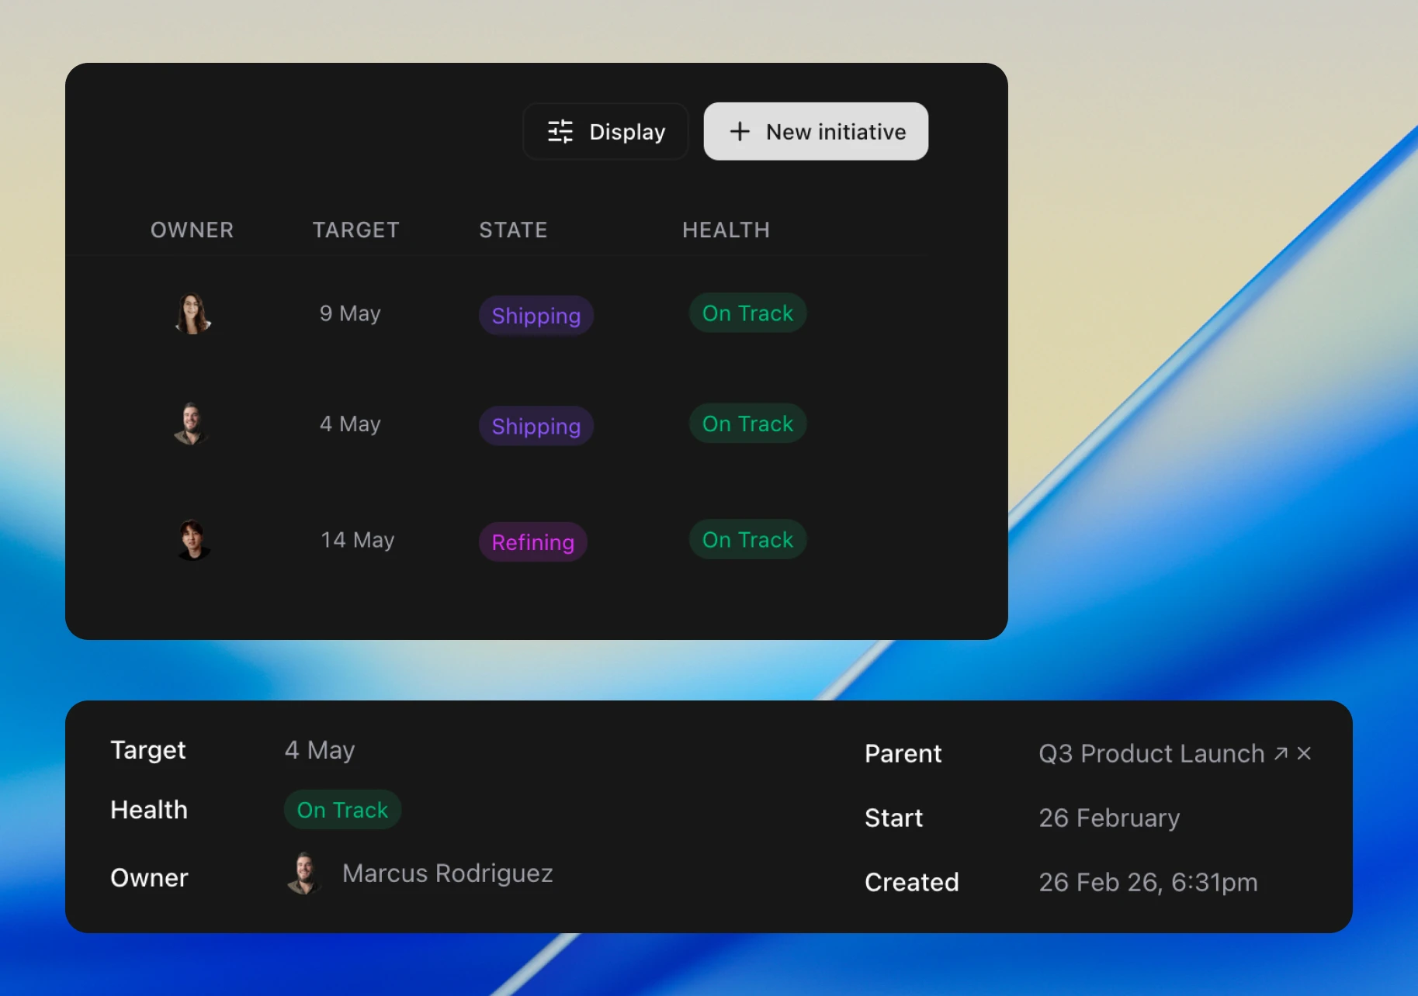The image size is (1418, 996).
Task: Click the plus icon for new initiative
Action: tap(740, 132)
